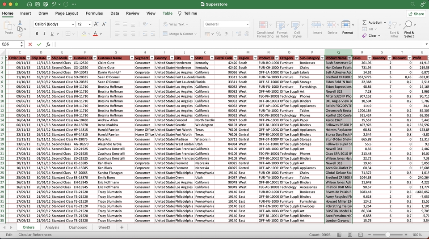Click the Home icon in title bar
This screenshot has height=239, width=429.
click(x=29, y=4)
